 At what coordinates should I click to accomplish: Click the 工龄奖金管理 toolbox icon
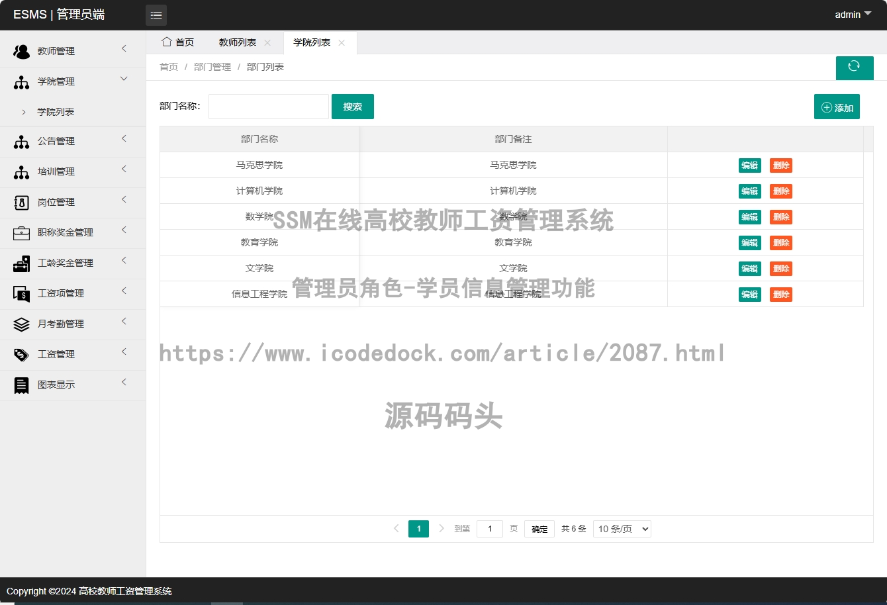click(x=21, y=263)
